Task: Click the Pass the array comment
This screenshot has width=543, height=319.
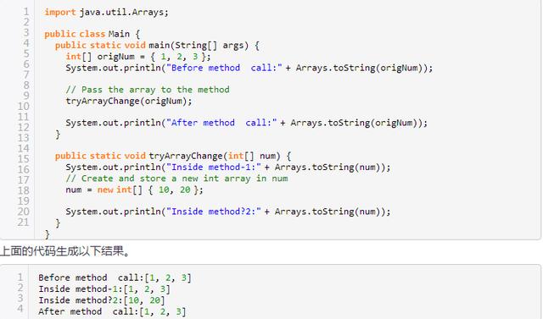Action: [x=148, y=90]
